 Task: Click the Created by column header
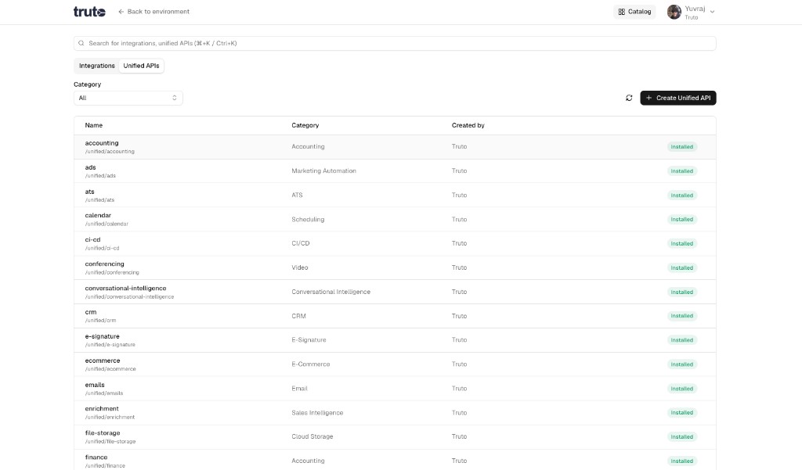pyautogui.click(x=468, y=125)
